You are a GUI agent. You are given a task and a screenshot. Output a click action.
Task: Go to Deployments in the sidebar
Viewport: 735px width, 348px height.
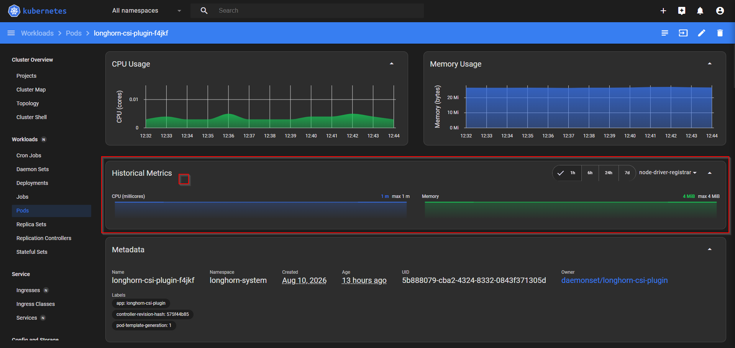point(32,183)
